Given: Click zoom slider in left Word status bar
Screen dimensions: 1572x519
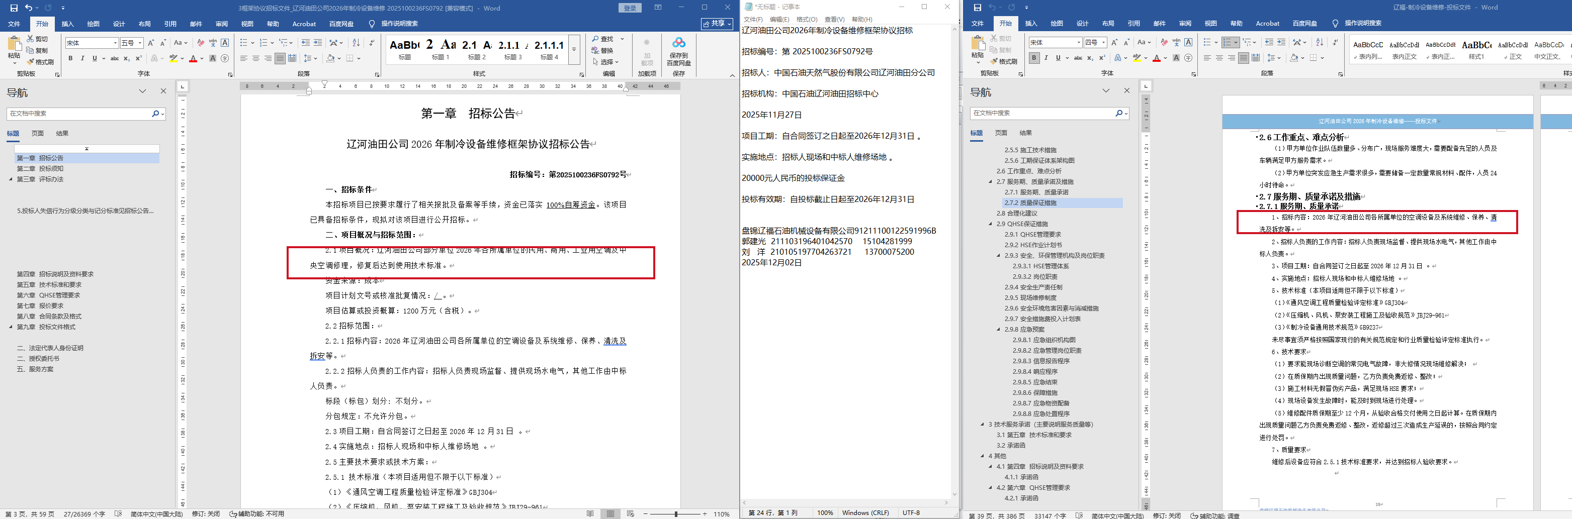Looking at the screenshot, I should coord(675,514).
